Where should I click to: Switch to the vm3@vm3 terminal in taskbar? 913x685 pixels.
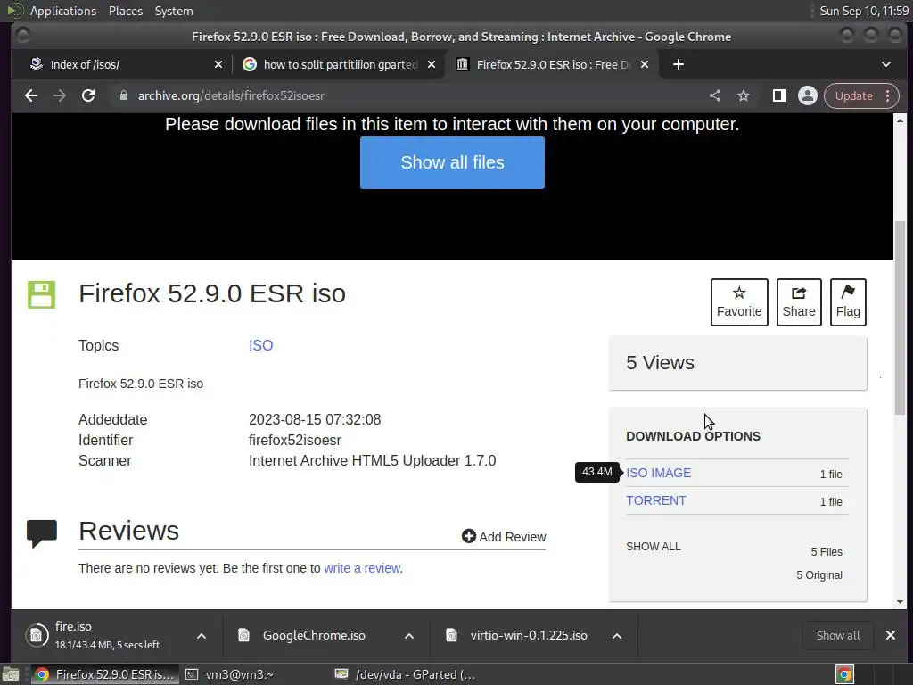[239, 674]
